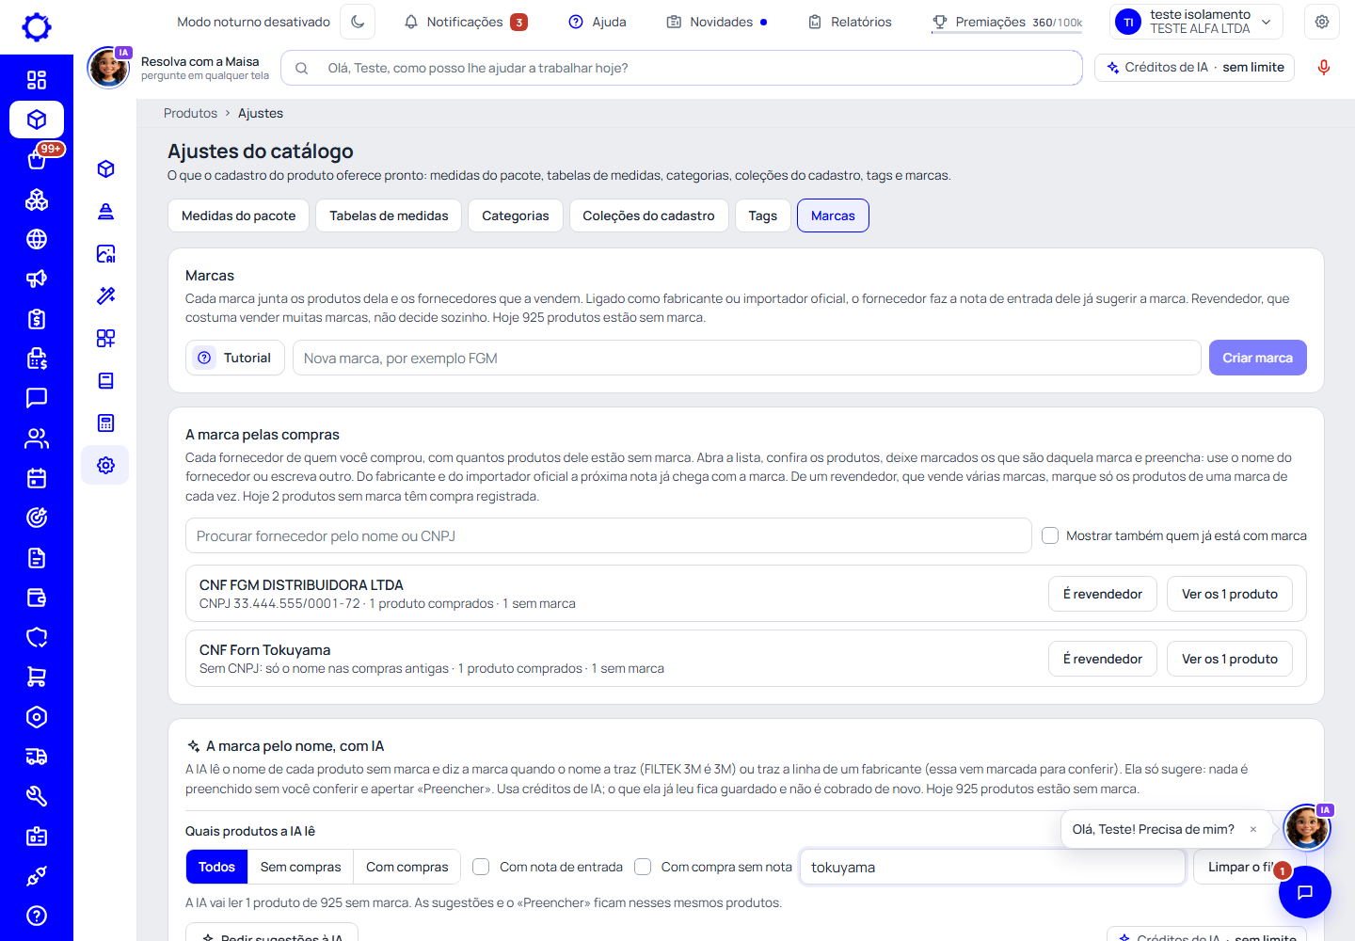The width and height of the screenshot is (1355, 941).
Task: Click the Procurar fornecedor search field
Action: tap(609, 535)
